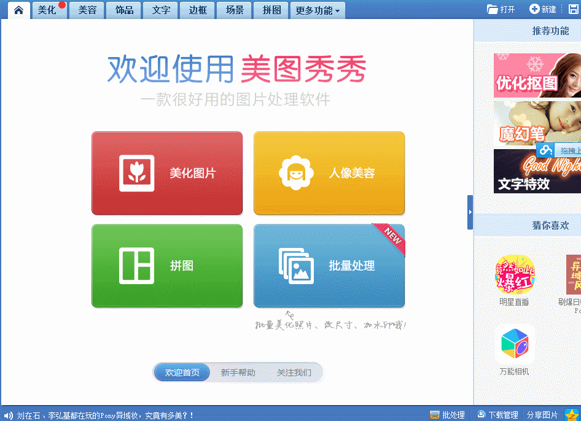Expand the 更多功能 dropdown
Screen dimensions: 581x421
click(x=318, y=10)
